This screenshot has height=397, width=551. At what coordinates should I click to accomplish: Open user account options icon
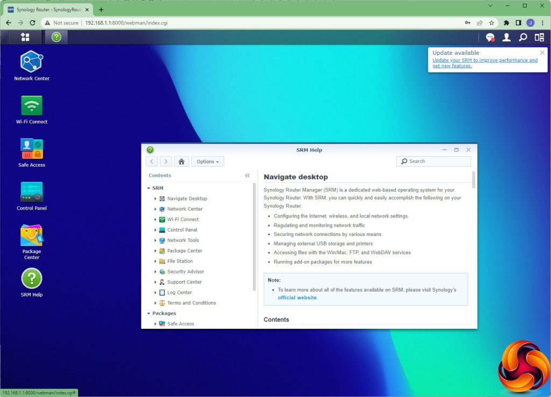tap(506, 37)
